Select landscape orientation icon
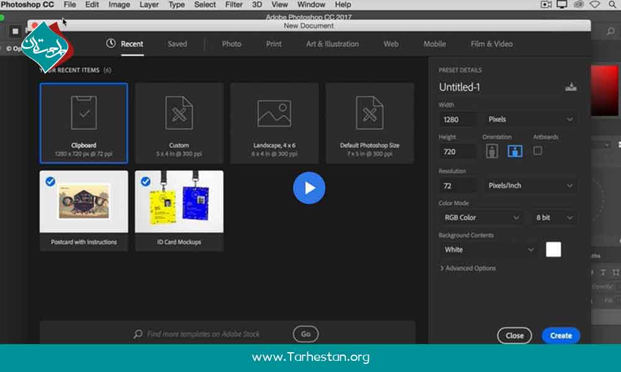Screen dimensions: 621x372 515,151
